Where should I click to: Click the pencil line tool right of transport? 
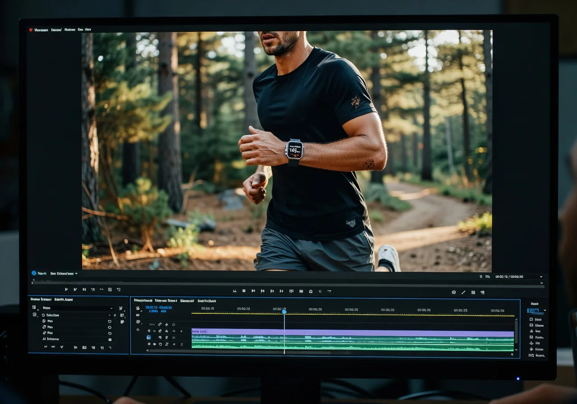pyautogui.click(x=463, y=292)
